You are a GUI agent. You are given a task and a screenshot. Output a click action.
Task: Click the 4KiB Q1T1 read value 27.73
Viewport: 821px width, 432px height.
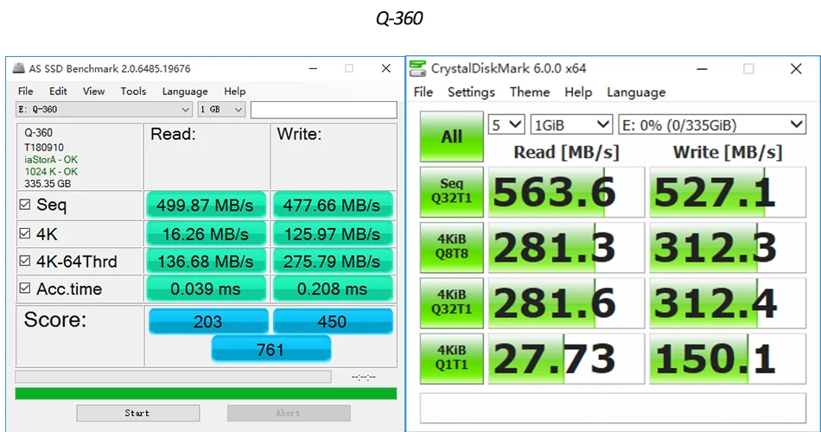pyautogui.click(x=566, y=359)
